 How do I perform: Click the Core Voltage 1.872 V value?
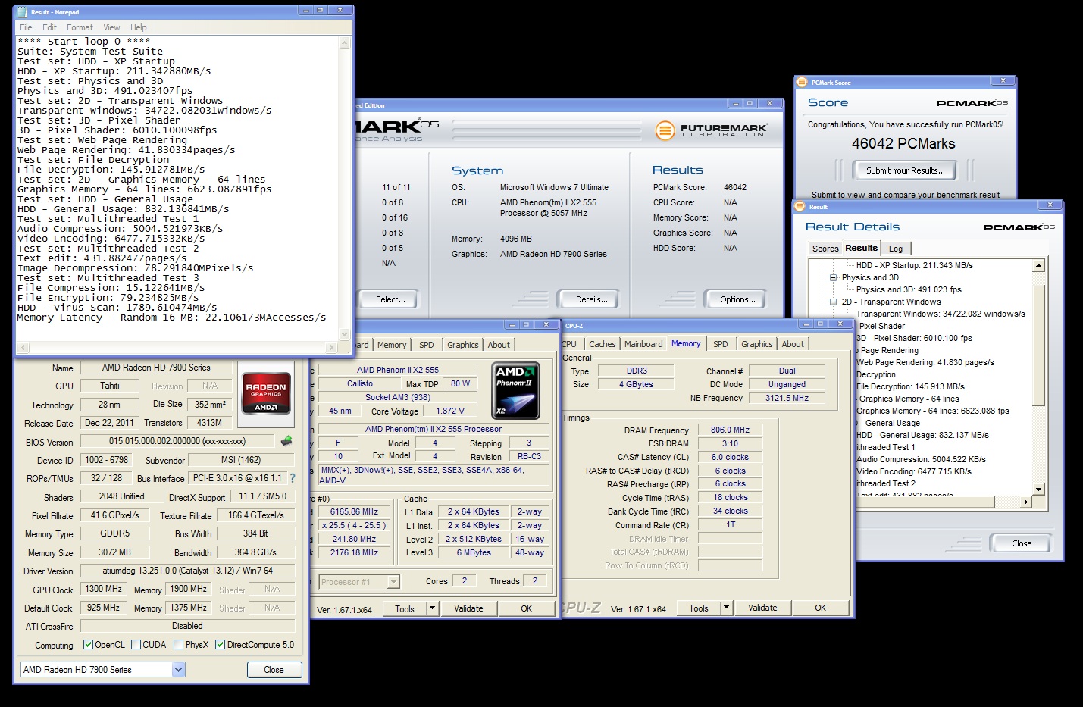click(450, 411)
